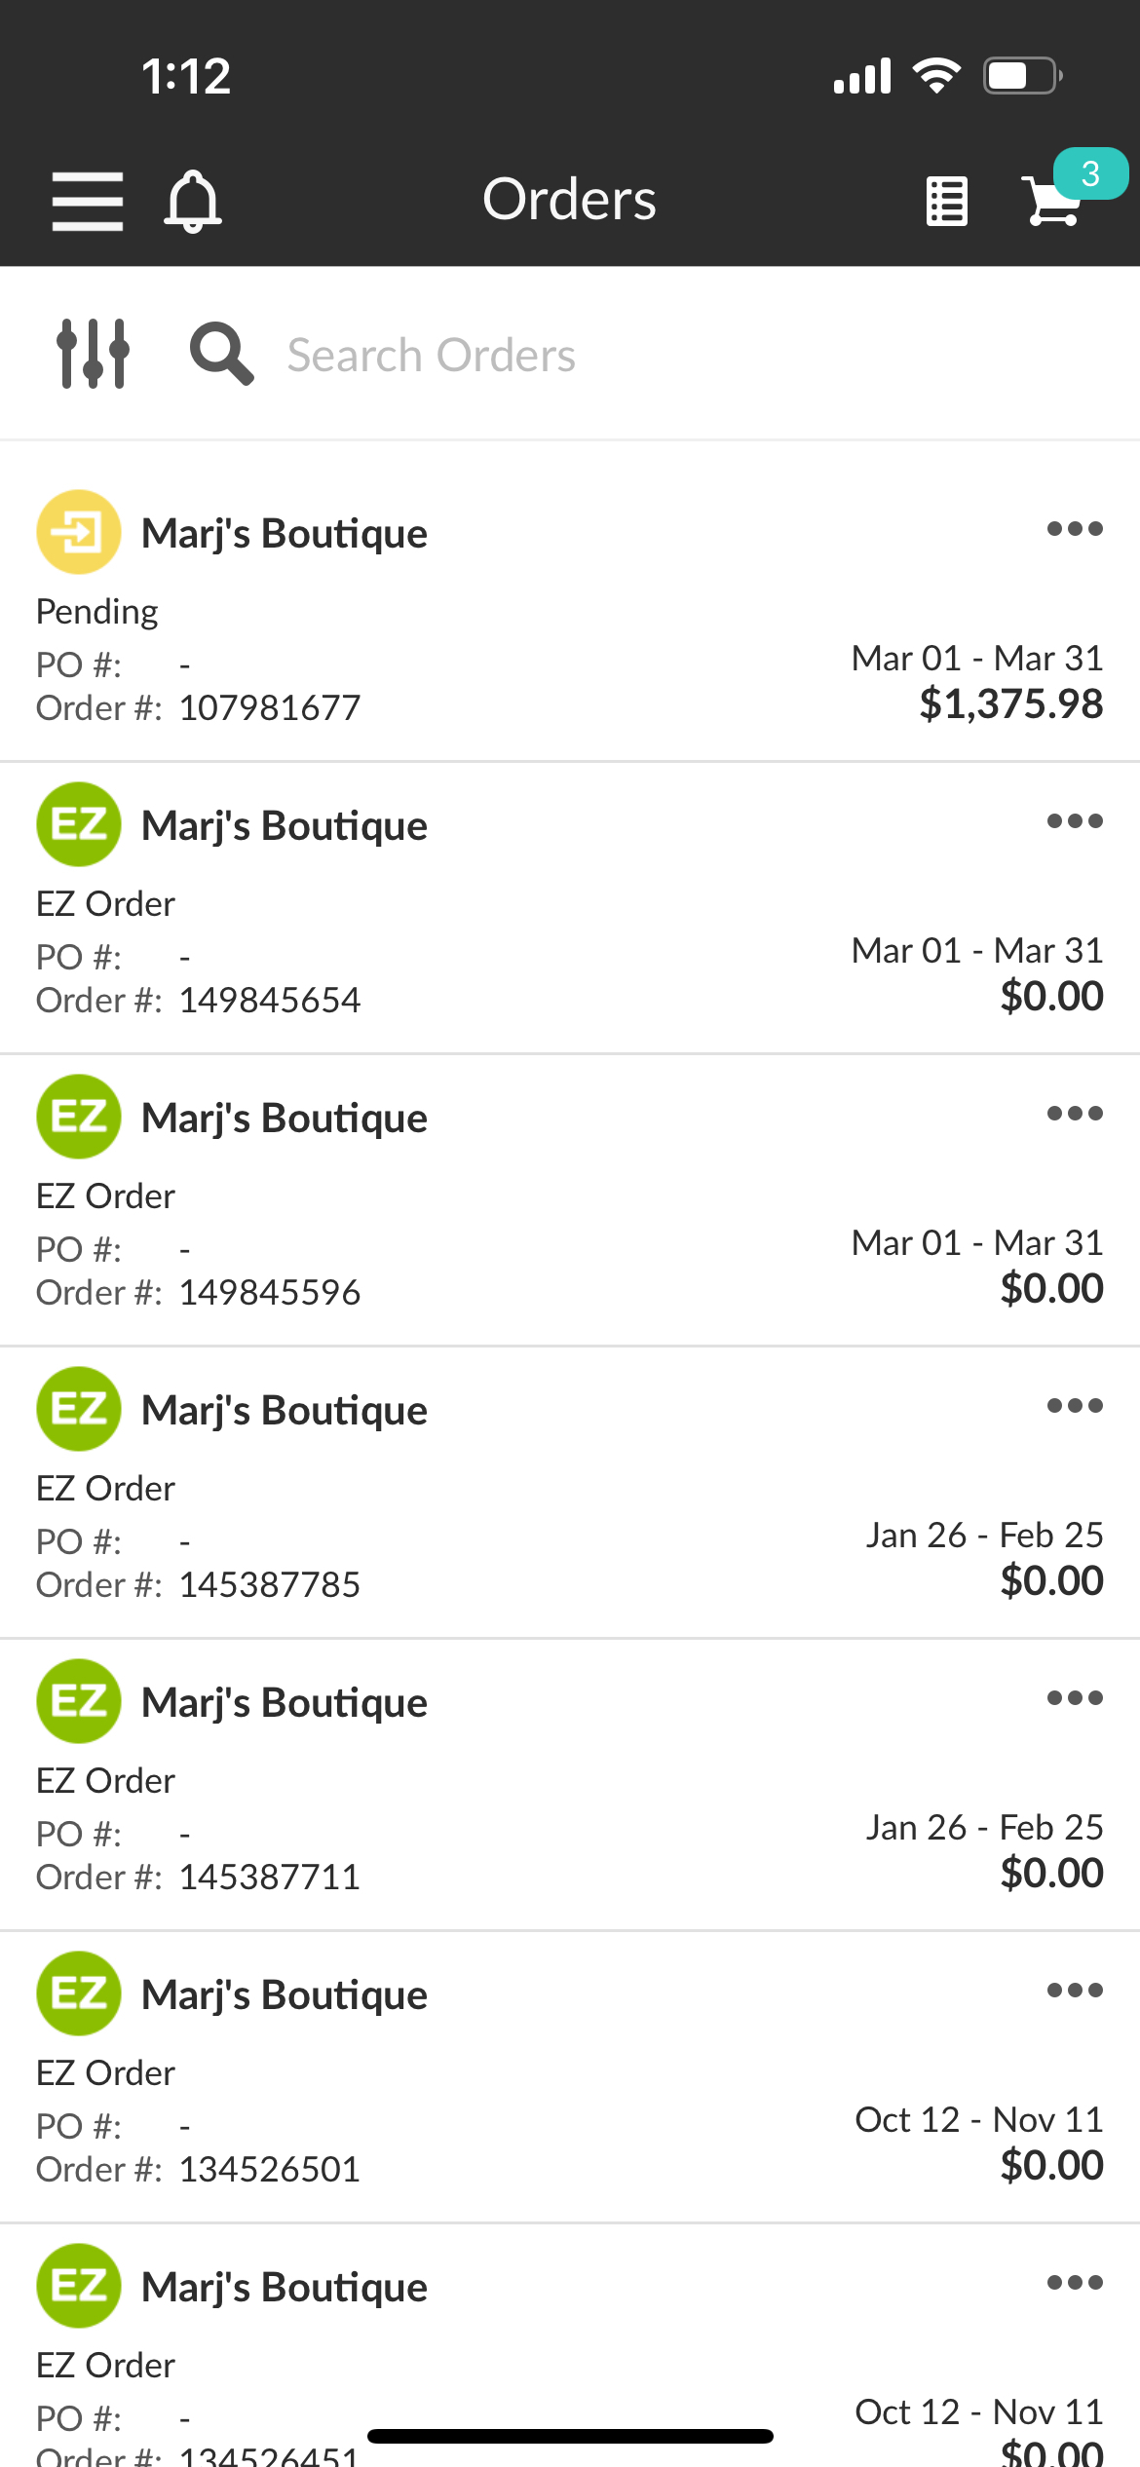
Task: Tap the yellow Pending order status icon
Action: [79, 532]
